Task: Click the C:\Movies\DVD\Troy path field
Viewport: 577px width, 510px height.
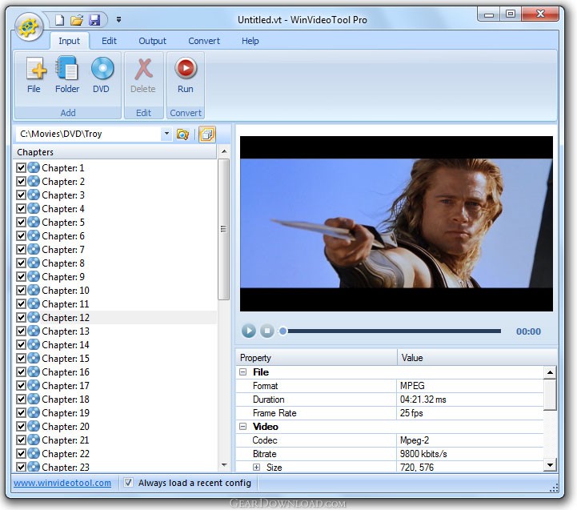Action: (x=88, y=134)
